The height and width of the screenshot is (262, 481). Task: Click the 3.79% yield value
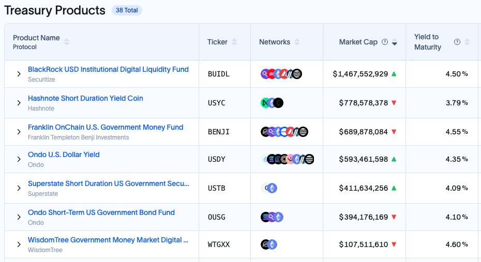pos(457,103)
